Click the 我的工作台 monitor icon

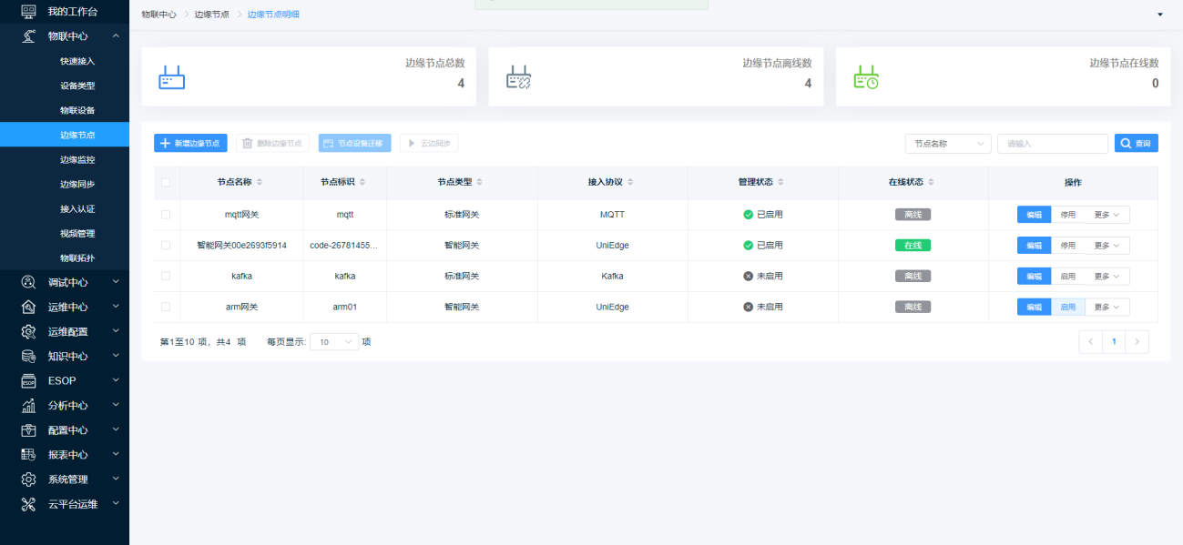click(28, 12)
